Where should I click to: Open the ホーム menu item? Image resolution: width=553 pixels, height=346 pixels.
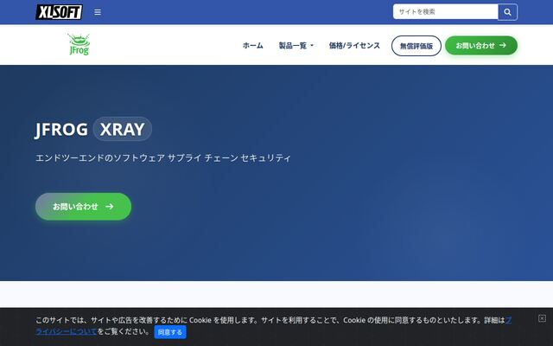pos(253,46)
